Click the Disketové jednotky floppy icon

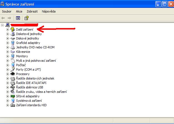click(13, 34)
